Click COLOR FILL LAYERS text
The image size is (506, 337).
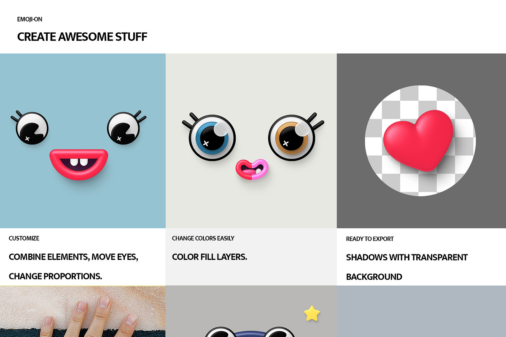click(x=210, y=257)
